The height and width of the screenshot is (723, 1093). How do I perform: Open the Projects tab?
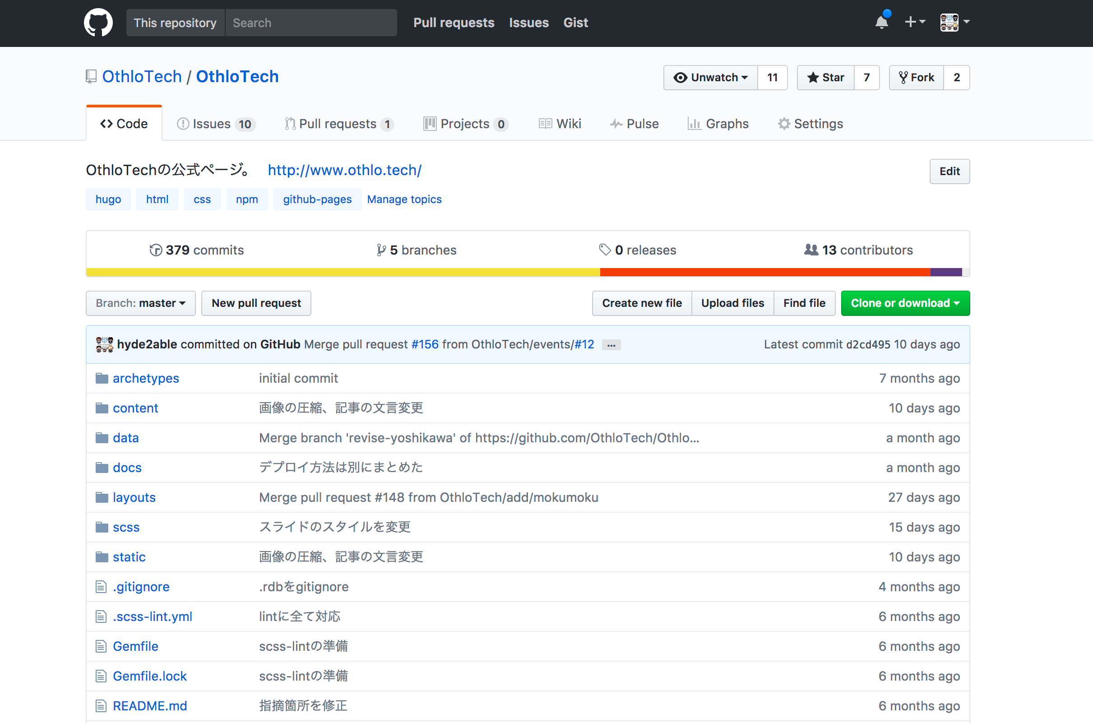tap(466, 124)
